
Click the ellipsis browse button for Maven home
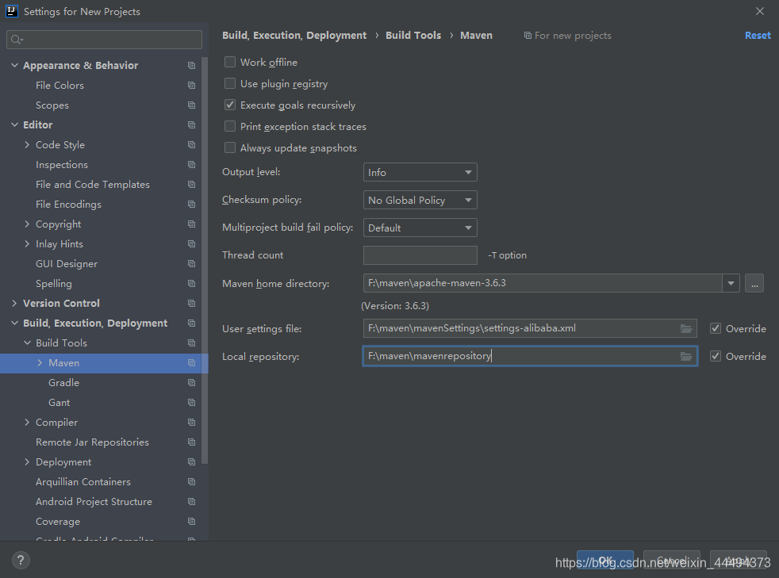[754, 284]
